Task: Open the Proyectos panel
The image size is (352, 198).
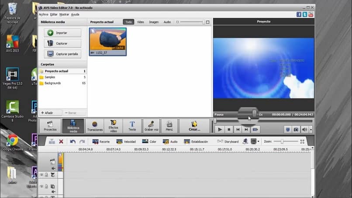Action: point(50,126)
